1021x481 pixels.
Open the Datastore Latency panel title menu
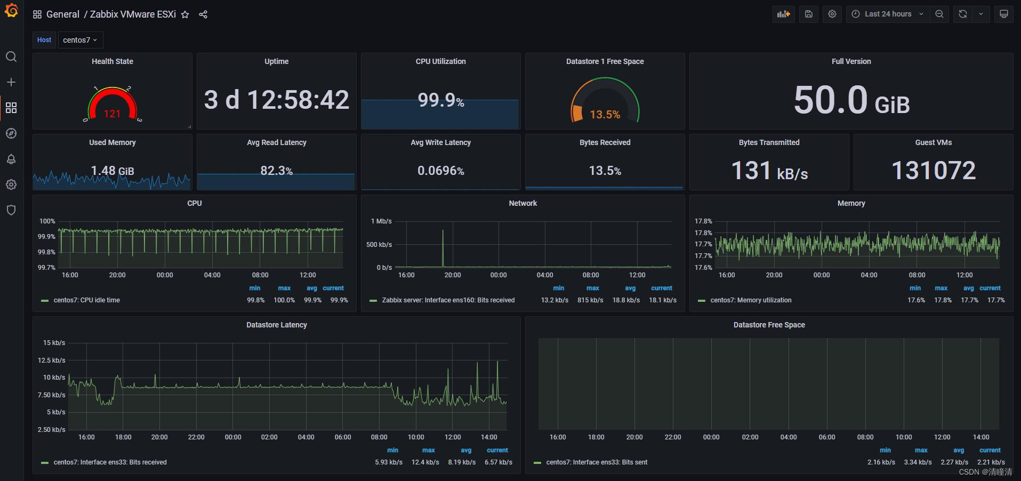277,325
